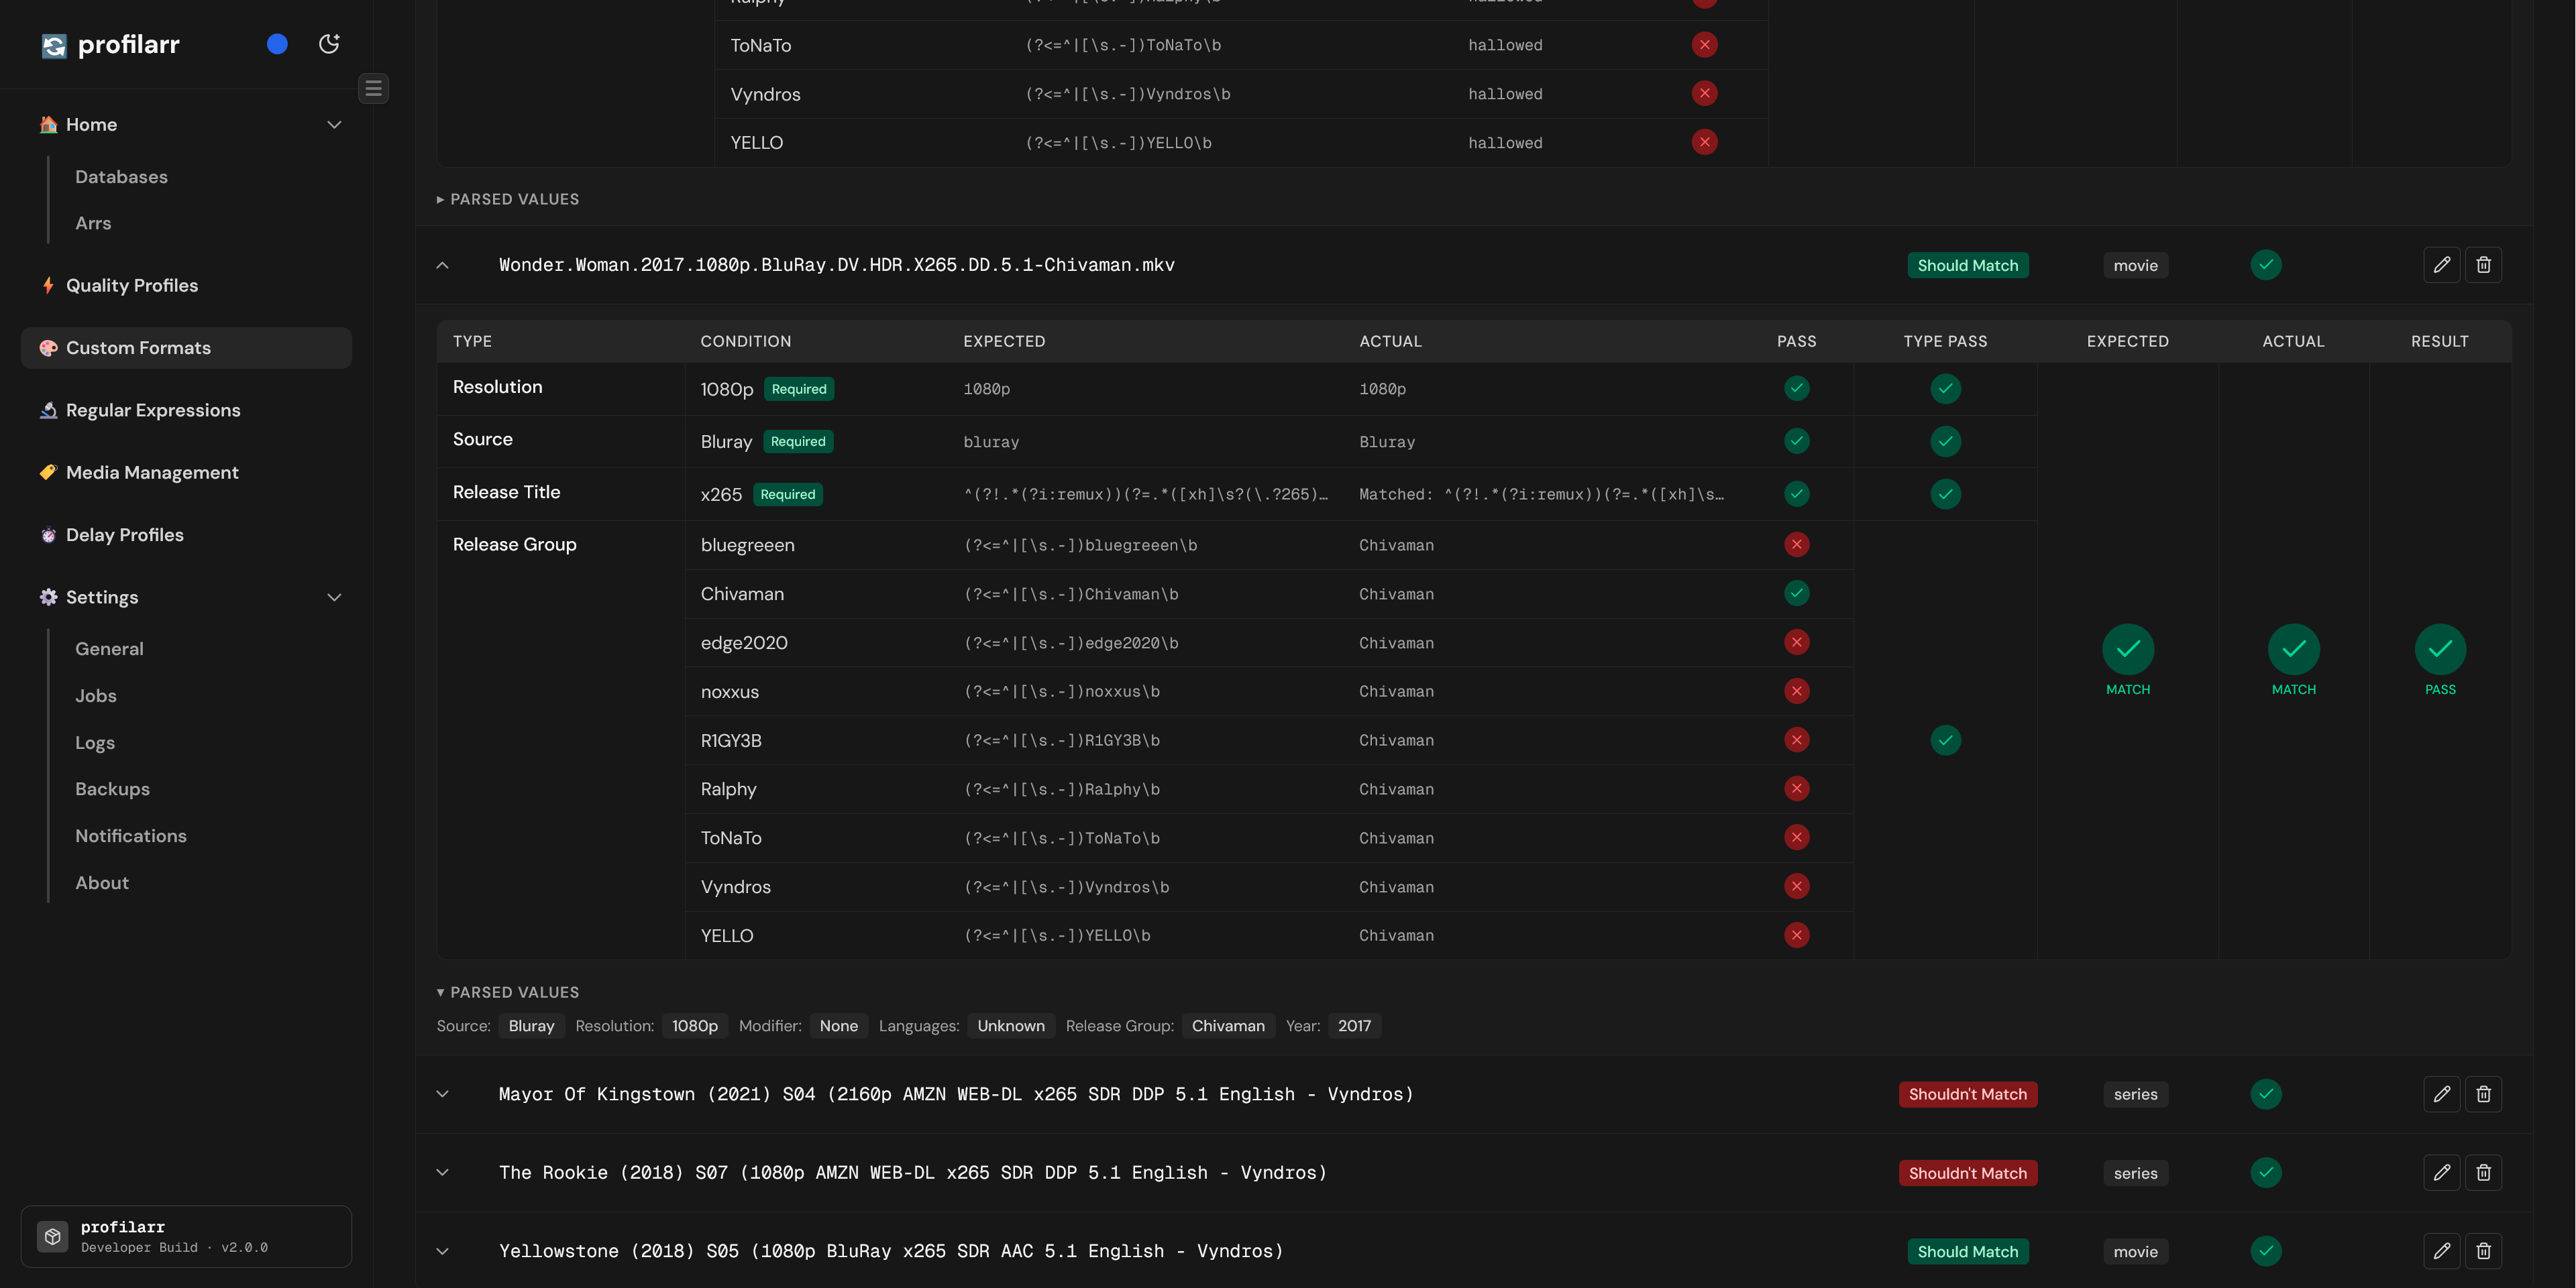Viewport: 2576px width, 1288px height.
Task: Edit The Rookie test case
Action: [x=2442, y=1173]
